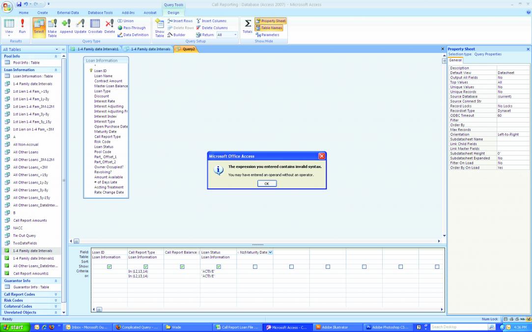Choose Crosstab query type
532x332 pixels.
tap(95, 26)
